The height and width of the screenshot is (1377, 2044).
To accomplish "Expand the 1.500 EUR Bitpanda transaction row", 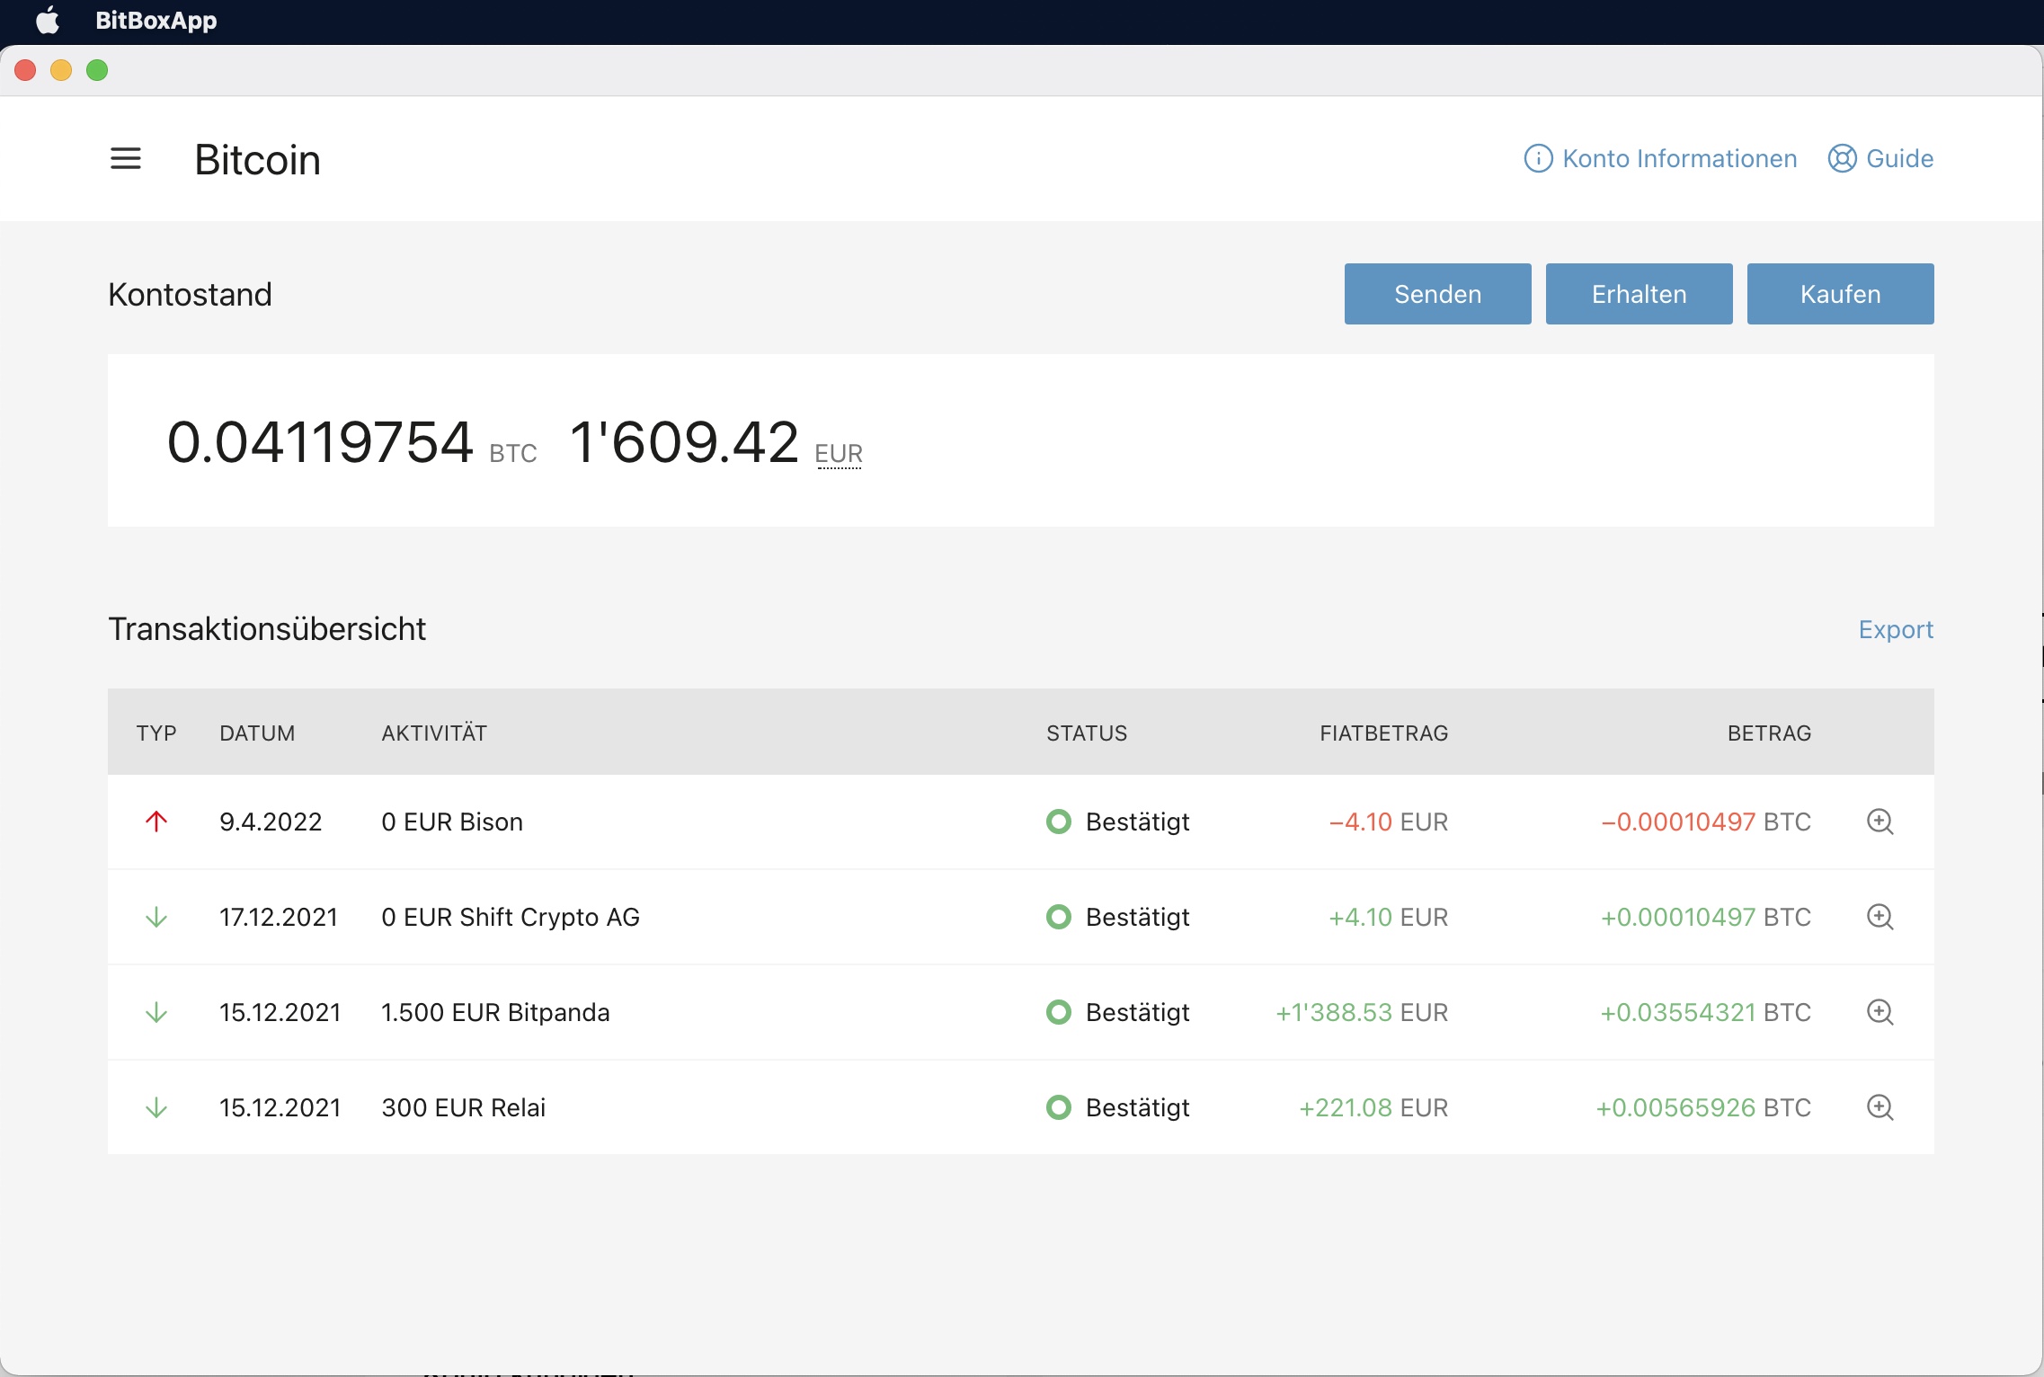I will 495,1012.
